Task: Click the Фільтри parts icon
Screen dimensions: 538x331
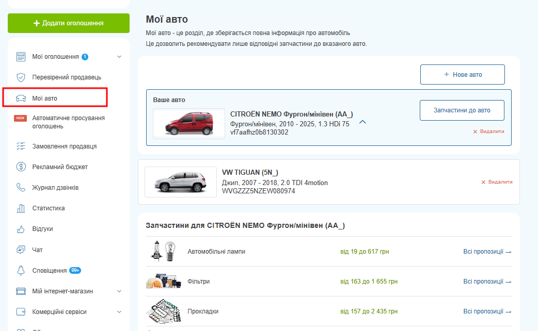Action: (x=164, y=281)
